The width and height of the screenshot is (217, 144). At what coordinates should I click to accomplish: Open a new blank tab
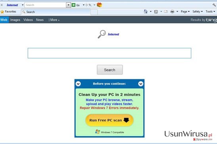click(x=94, y=12)
